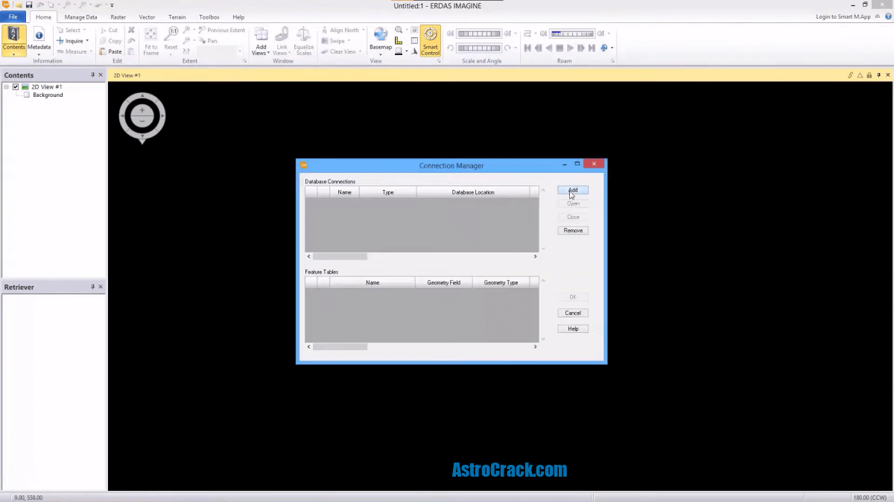Toggle the Contents panel button
Screen dimensions: 894x502
pos(14,39)
